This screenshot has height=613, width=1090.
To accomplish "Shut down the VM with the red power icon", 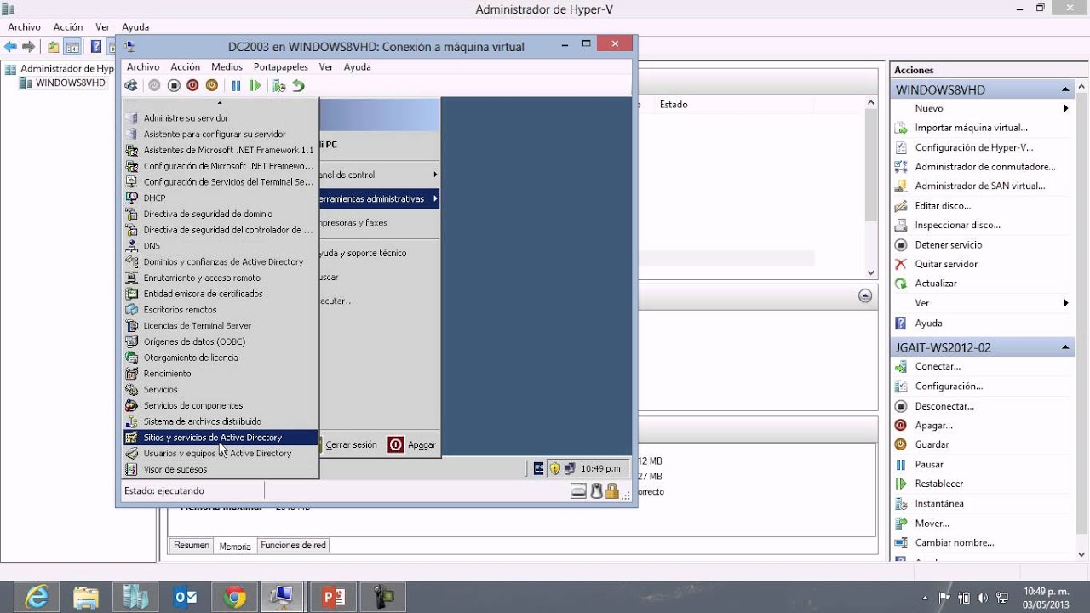I will [192, 85].
